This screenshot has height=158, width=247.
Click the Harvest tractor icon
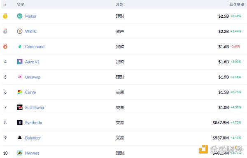pyautogui.click(x=20, y=153)
